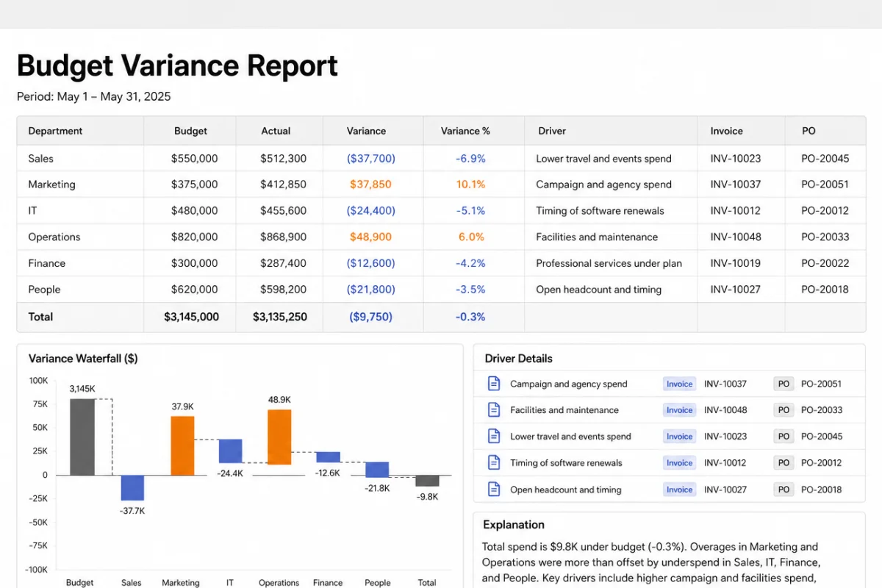The width and height of the screenshot is (882, 588).
Task: Click PO-20051 in the Marketing table row
Action: tap(825, 184)
